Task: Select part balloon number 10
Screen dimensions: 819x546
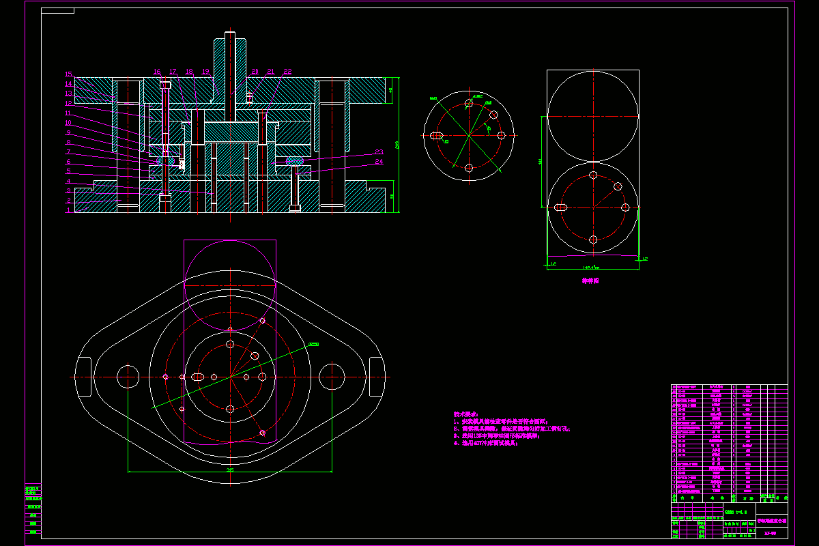Action: point(68,122)
